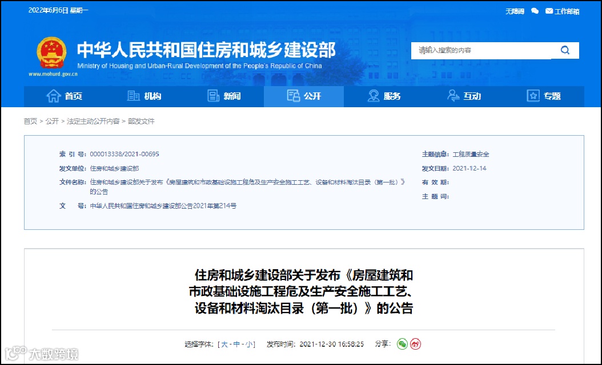602x365 pixels.
Task: Select publish time 2021-12-30 16:58:25
Action: [331, 344]
